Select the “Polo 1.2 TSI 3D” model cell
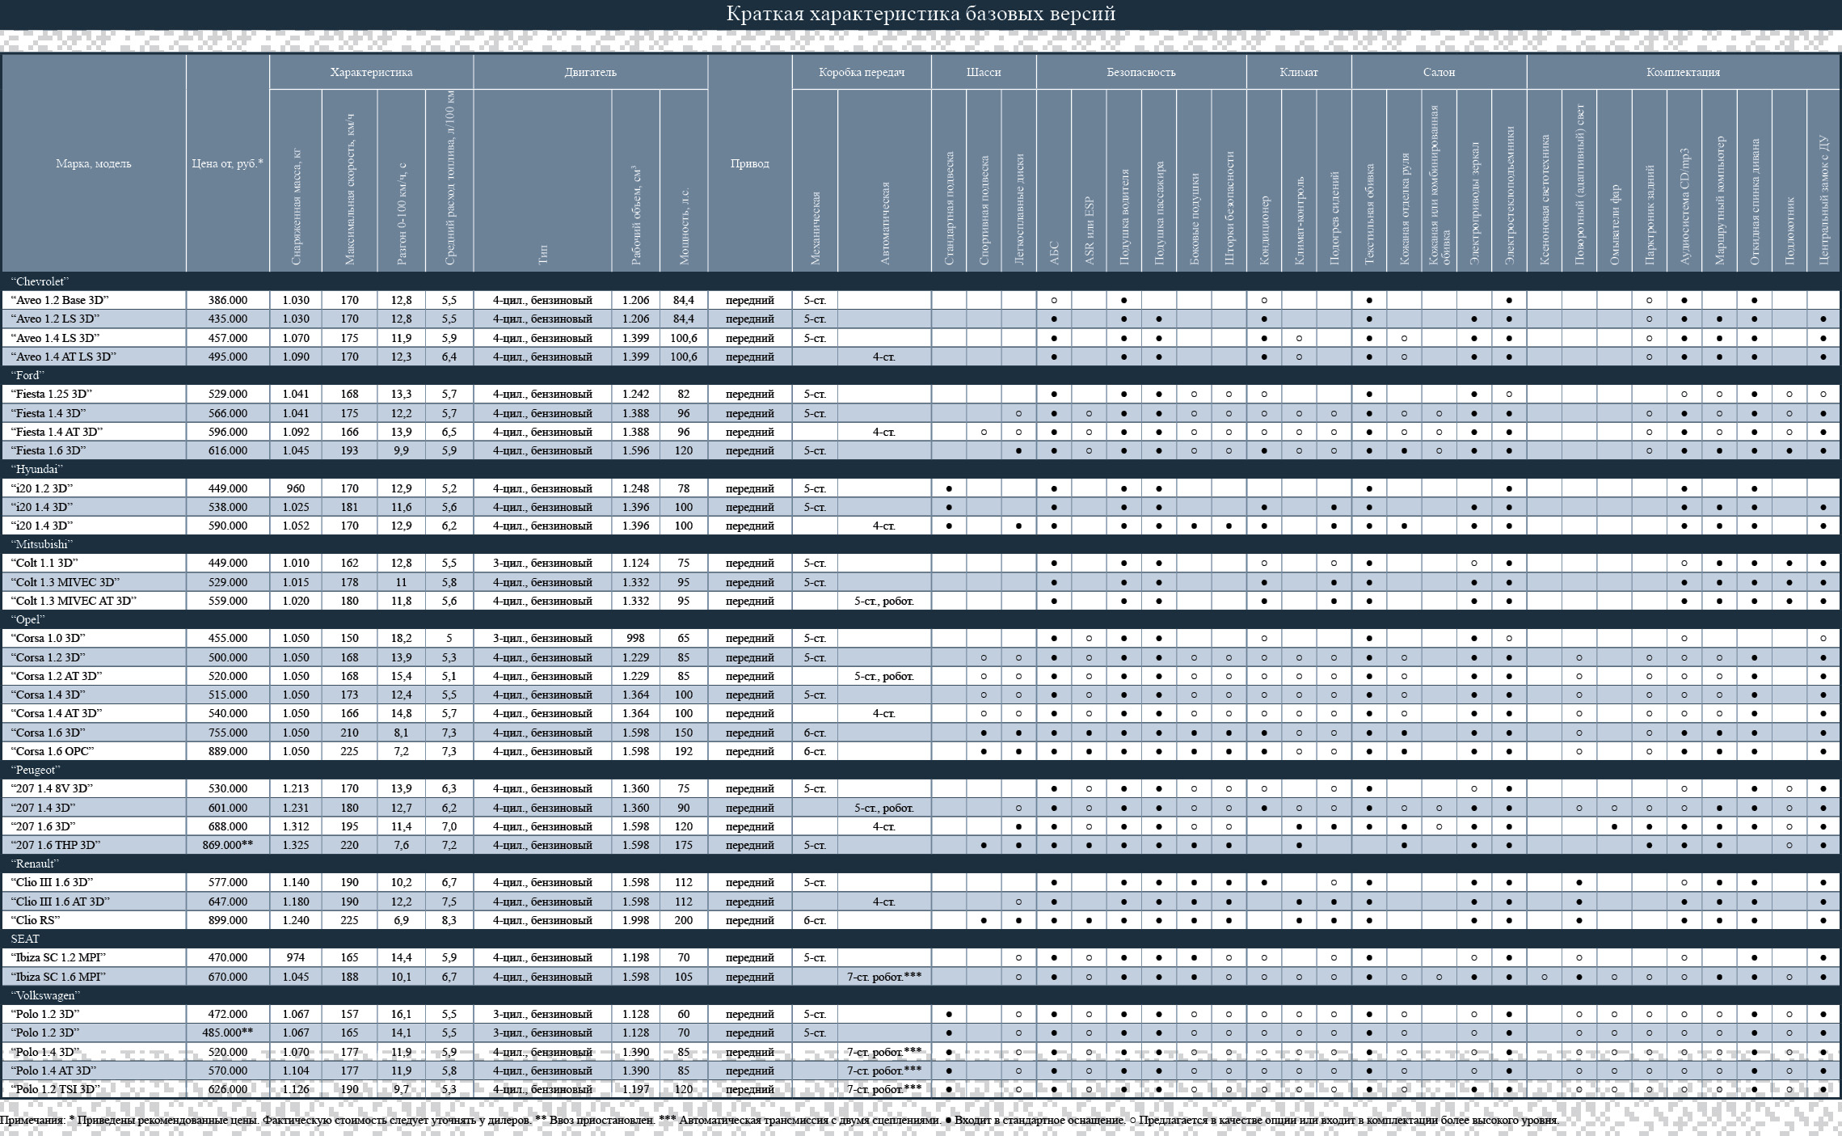The image size is (1842, 1136). pyautogui.click(x=94, y=1089)
